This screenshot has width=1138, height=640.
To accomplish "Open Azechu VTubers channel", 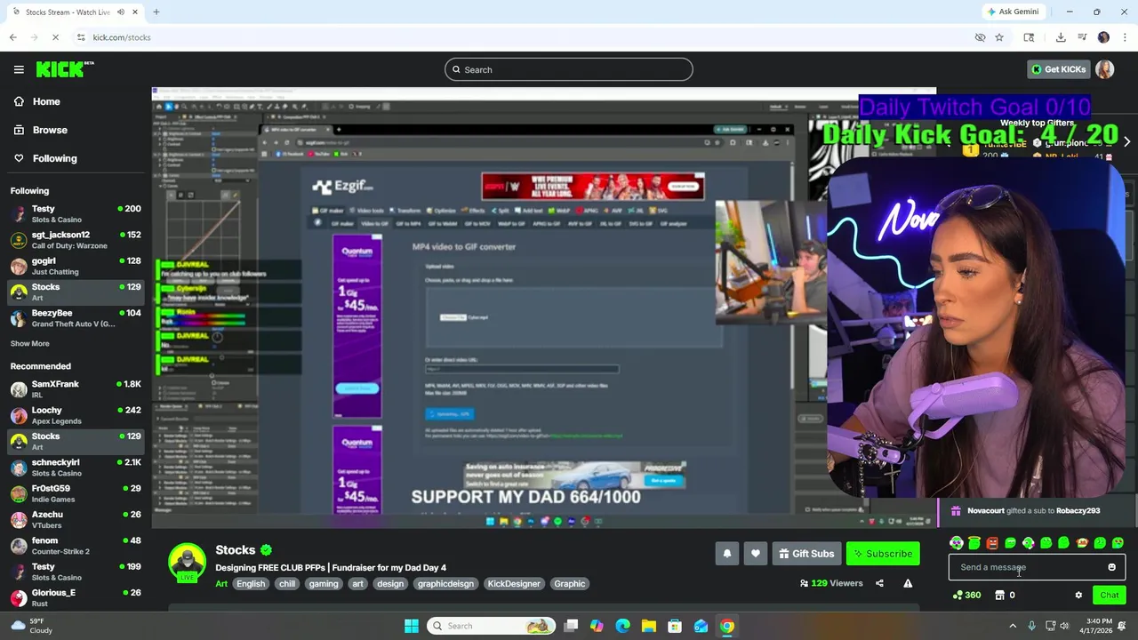I will point(76,519).
